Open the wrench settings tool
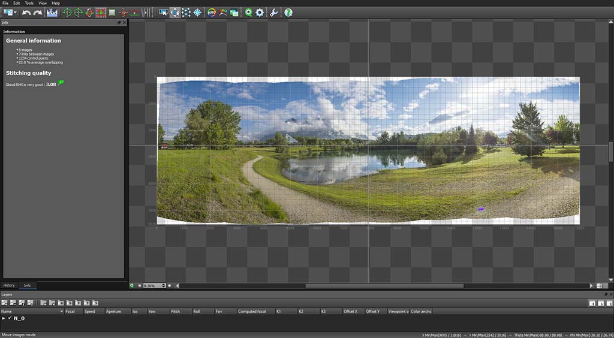614x338 pixels. tap(274, 12)
